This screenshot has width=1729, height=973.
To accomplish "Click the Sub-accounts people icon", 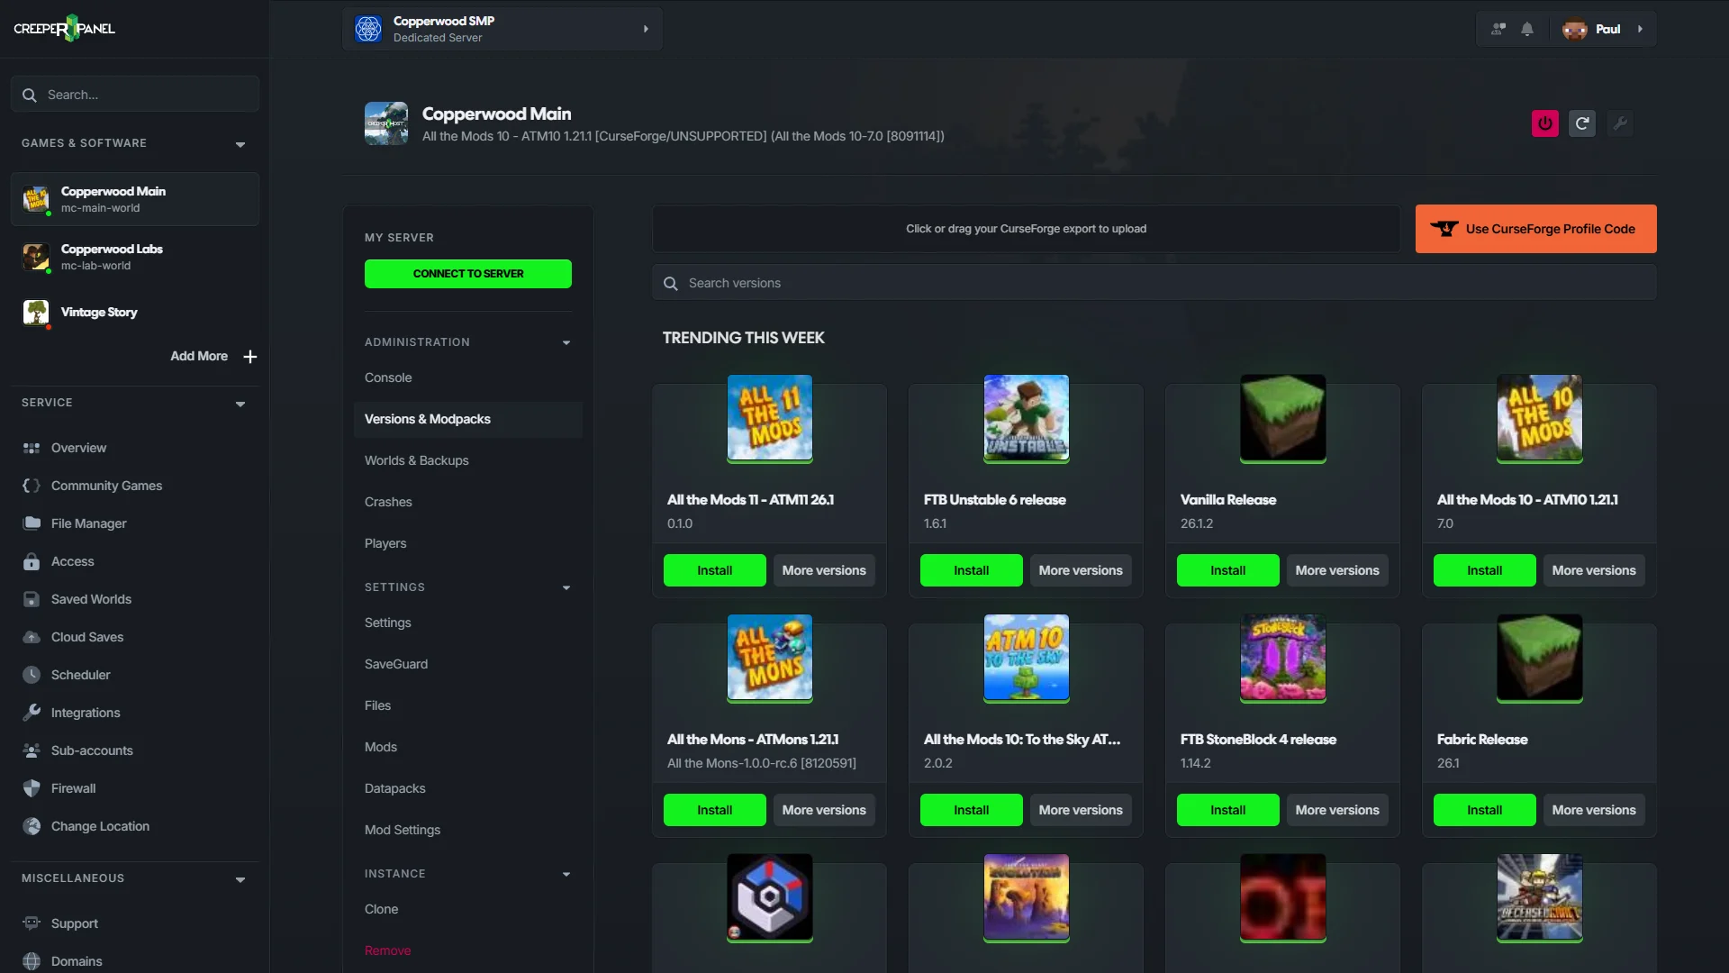I will pyautogui.click(x=32, y=750).
